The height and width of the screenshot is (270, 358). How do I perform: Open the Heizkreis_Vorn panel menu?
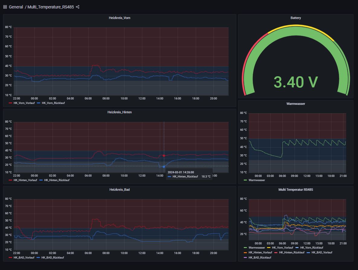pos(119,18)
